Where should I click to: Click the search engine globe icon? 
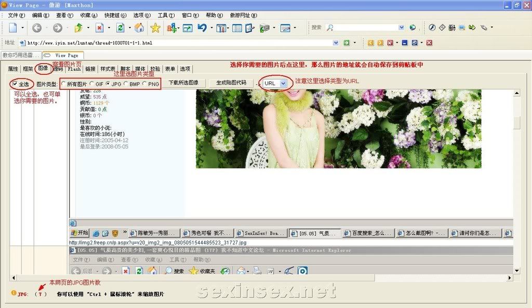point(413,28)
